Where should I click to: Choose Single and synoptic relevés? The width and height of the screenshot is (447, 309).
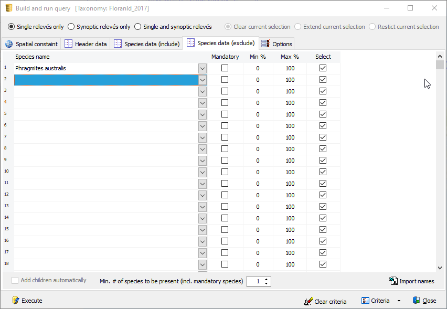138,27
